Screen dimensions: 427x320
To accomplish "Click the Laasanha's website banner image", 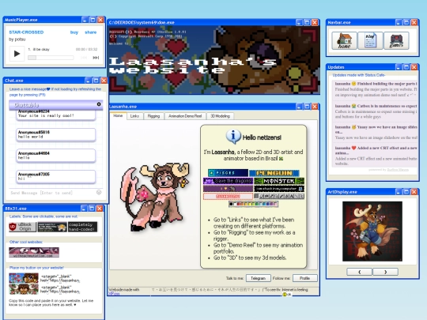I will point(213,60).
